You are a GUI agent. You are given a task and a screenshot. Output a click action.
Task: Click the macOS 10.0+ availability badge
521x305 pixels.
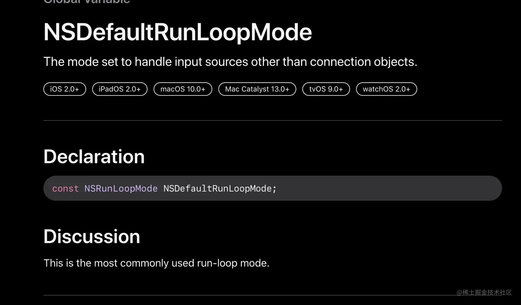183,89
